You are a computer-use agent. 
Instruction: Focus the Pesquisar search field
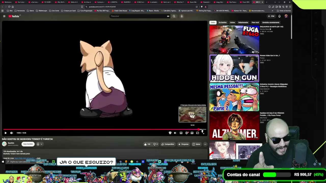[138, 16]
